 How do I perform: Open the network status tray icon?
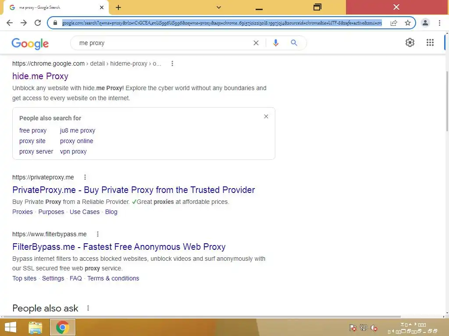363,328
